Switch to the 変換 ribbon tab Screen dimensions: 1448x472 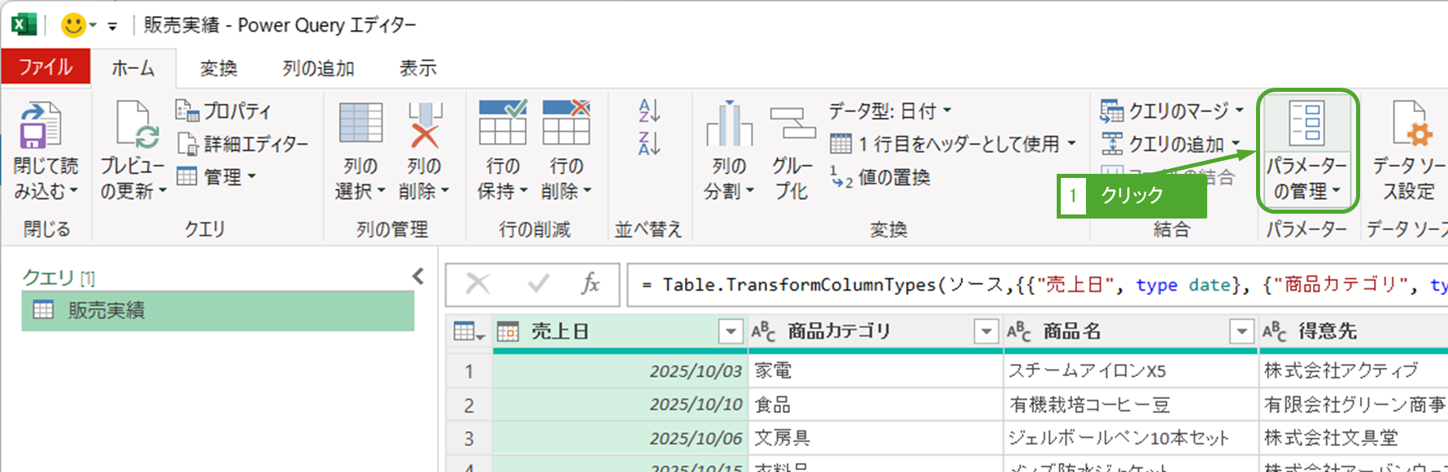(218, 68)
